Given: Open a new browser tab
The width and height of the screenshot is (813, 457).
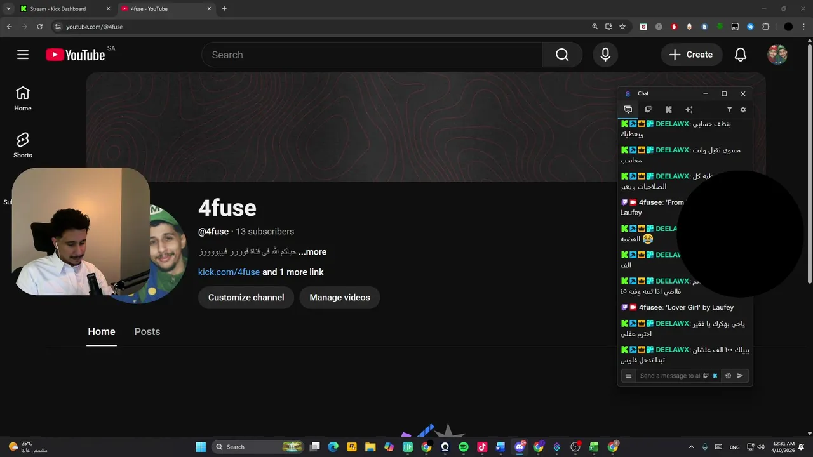Looking at the screenshot, I should point(224,9).
